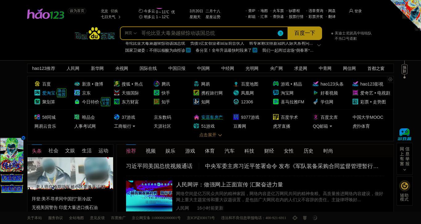Click the 查快递 quick link
The image size is (421, 224).
[x=278, y=17]
